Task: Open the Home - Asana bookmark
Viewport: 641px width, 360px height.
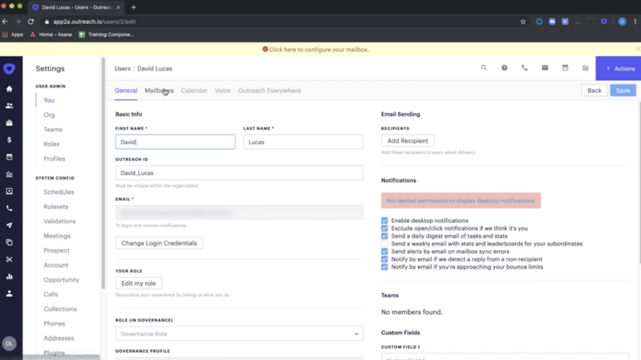Action: [51, 34]
